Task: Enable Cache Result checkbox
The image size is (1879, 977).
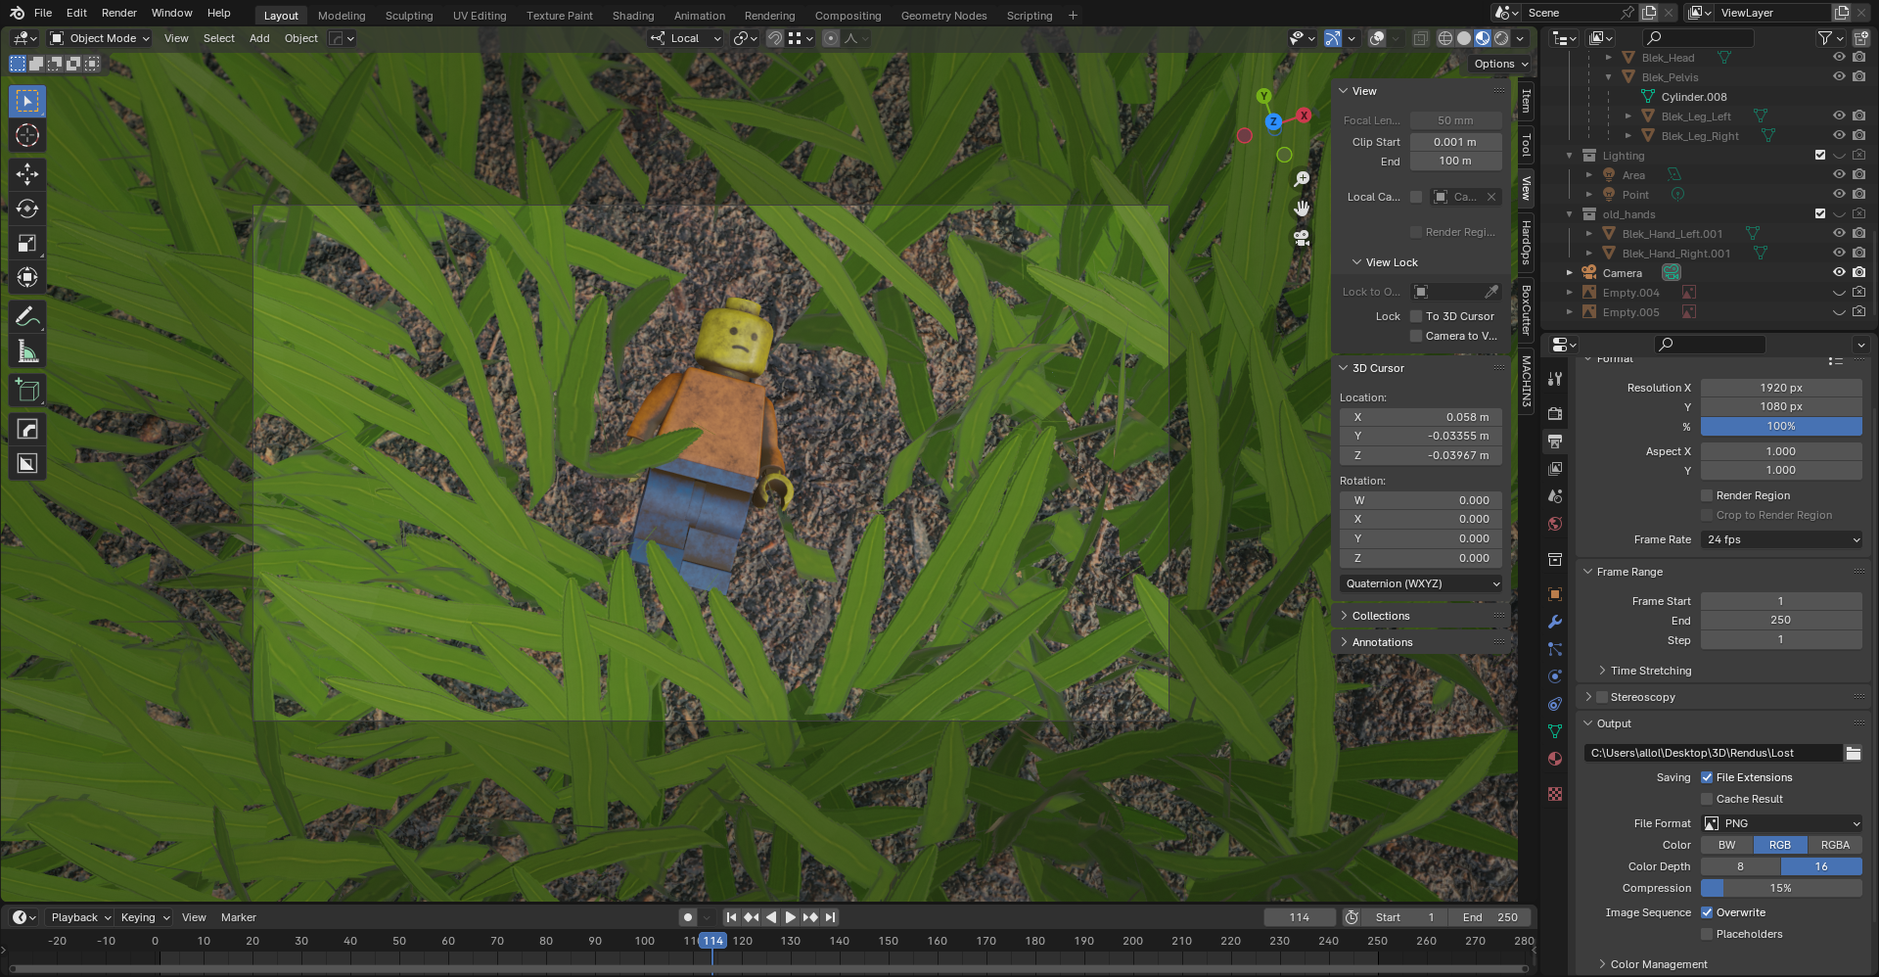Action: 1707,799
